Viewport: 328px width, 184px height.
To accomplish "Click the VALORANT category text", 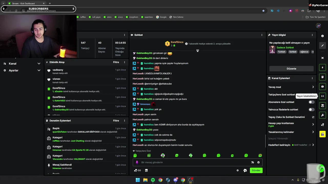I will pyautogui.click(x=79, y=159).
